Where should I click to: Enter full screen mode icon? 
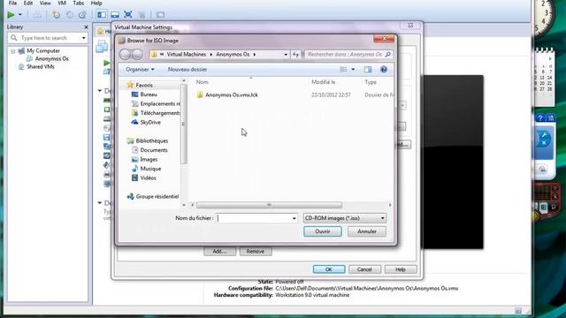click(x=127, y=15)
